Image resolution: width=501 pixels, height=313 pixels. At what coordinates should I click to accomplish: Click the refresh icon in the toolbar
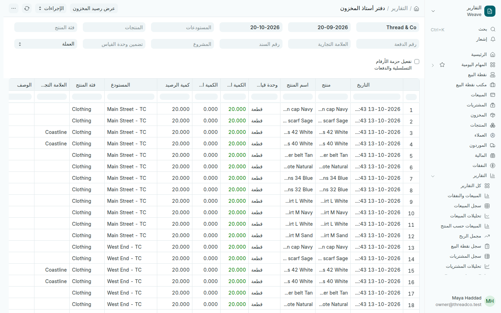[x=27, y=8]
